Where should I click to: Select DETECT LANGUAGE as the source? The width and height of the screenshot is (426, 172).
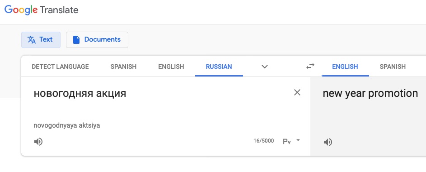pos(61,67)
